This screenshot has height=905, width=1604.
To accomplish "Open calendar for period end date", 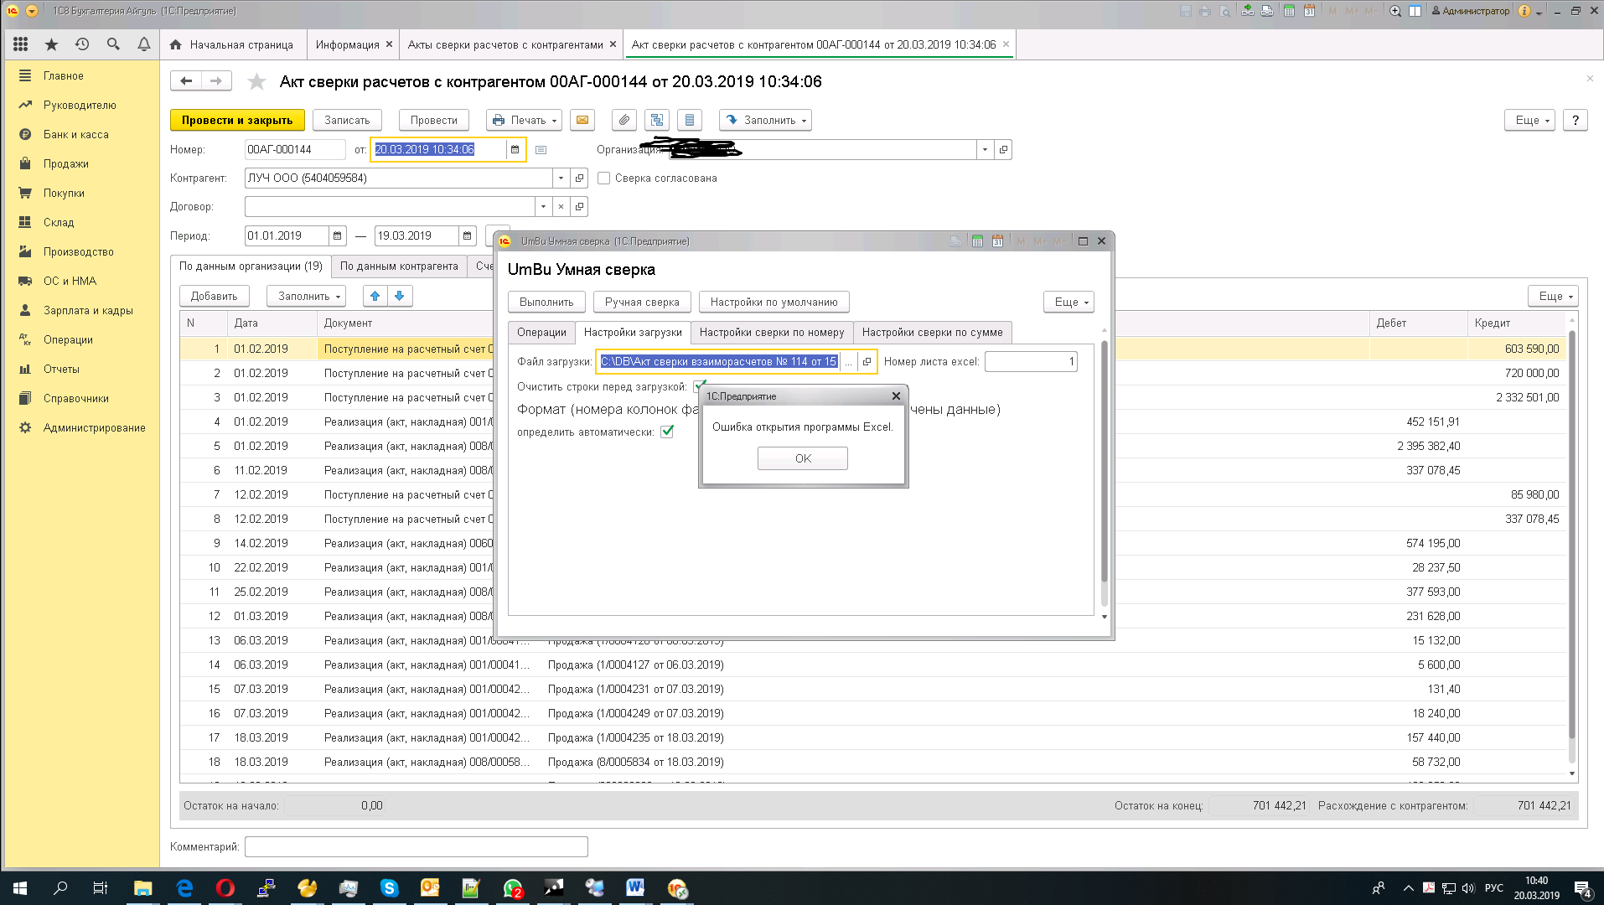I will pos(468,235).
